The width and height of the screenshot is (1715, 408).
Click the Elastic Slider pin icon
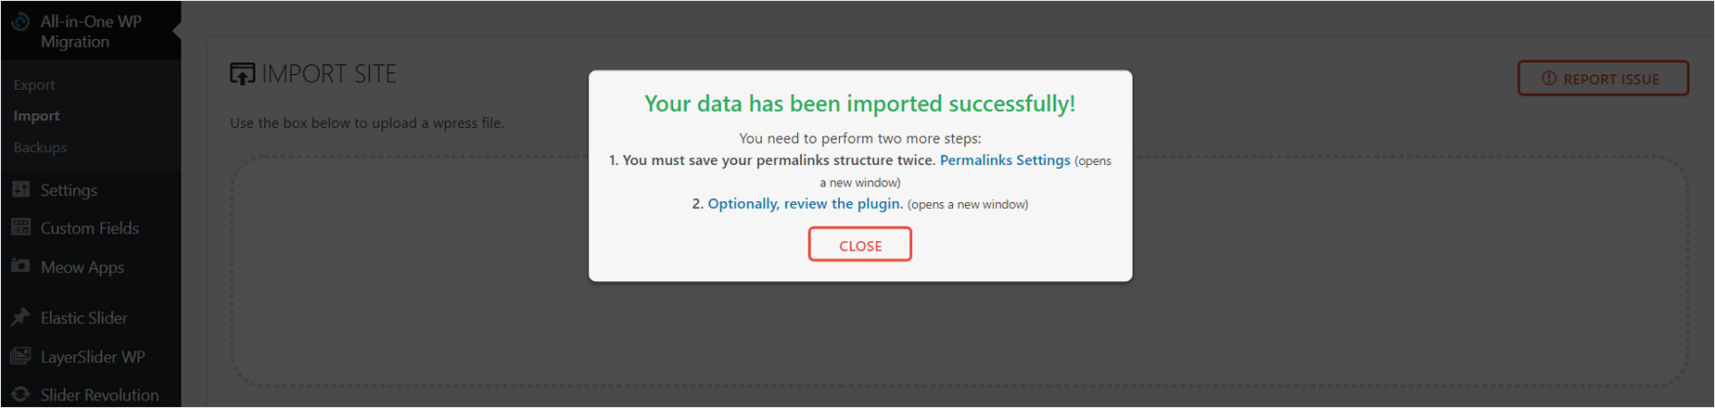[20, 317]
